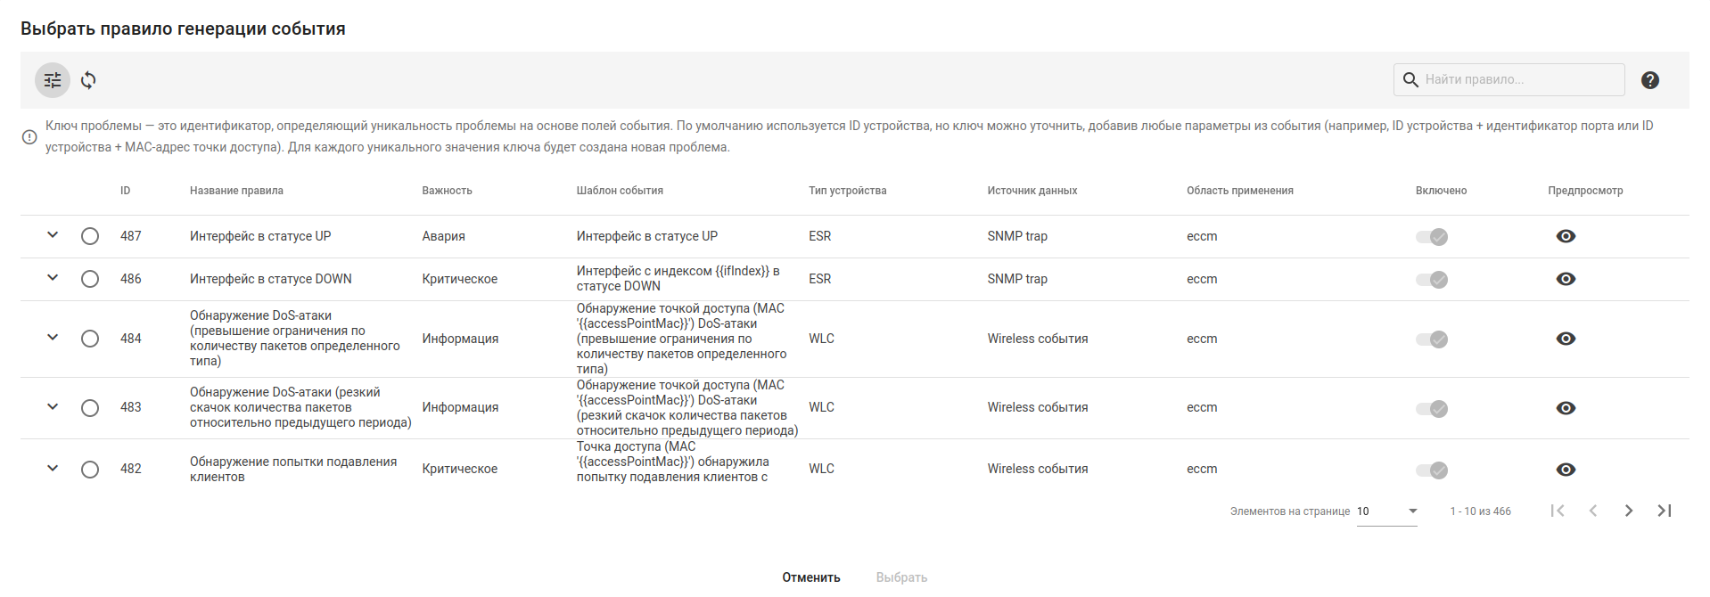Jump to the last page of rules

(1665, 511)
